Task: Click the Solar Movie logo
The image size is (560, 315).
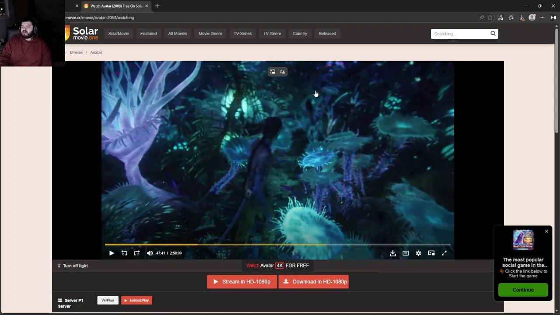Action: (x=82, y=33)
